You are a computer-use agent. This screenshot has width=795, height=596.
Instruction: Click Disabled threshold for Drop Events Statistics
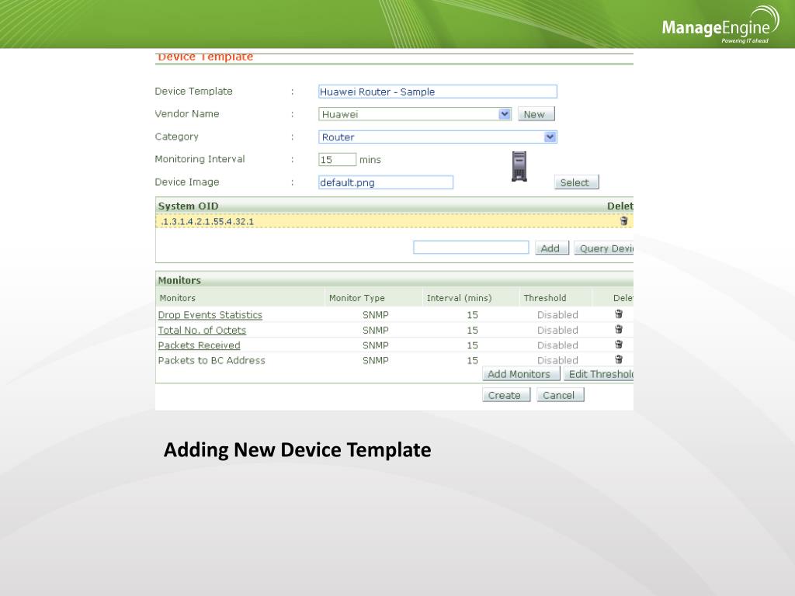tap(557, 315)
